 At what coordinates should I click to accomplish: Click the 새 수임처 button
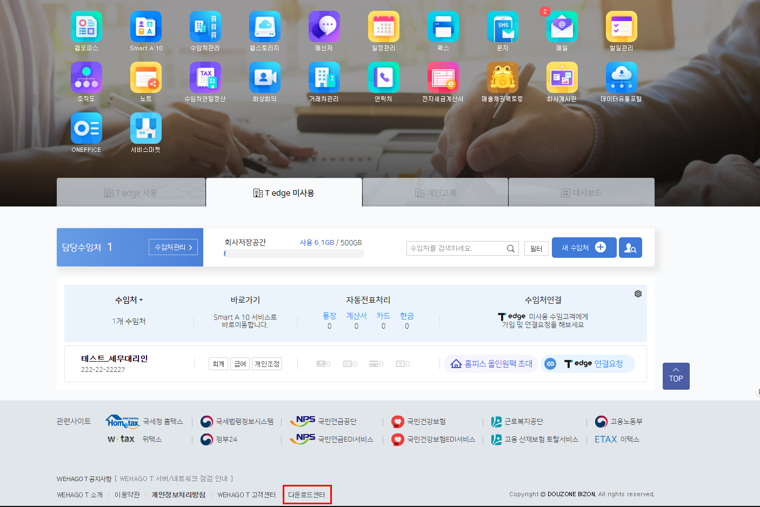click(x=583, y=248)
